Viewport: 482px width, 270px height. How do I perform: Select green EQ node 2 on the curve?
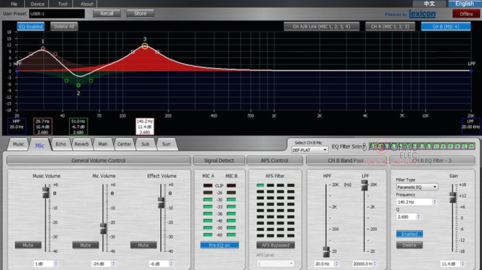point(79,85)
